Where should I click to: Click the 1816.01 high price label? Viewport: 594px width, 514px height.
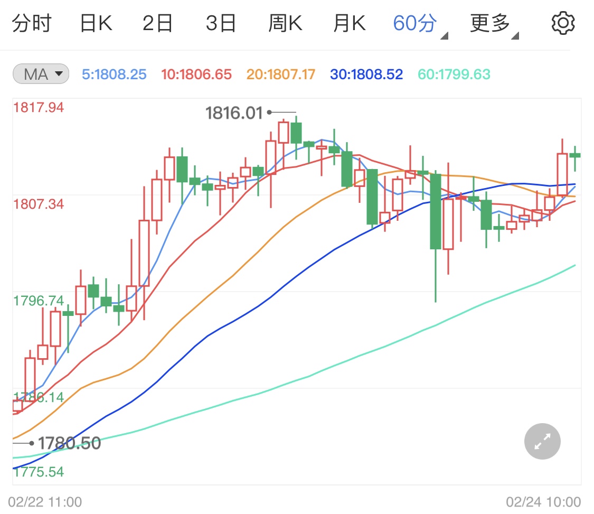point(234,113)
